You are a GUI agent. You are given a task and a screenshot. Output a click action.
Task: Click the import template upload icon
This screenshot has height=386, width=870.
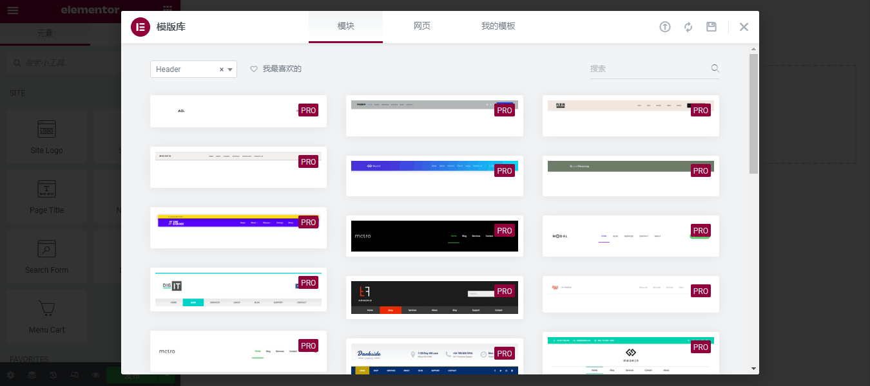pos(665,27)
